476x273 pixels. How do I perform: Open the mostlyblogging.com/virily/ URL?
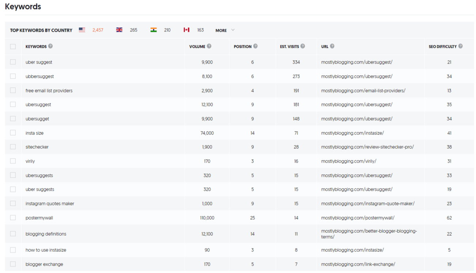pos(349,161)
